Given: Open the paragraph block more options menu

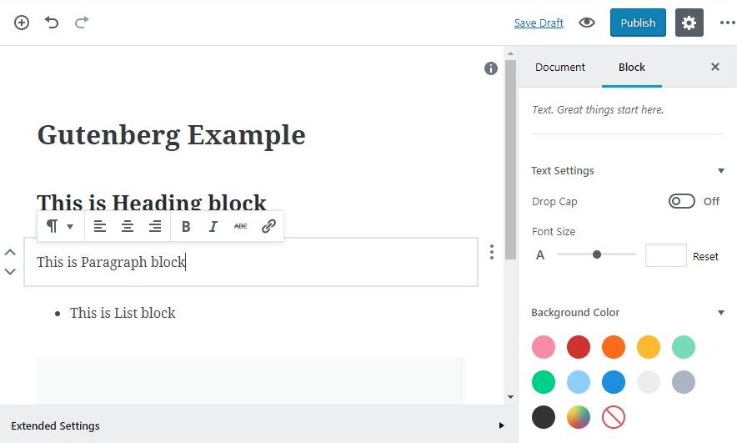Looking at the screenshot, I should coord(492,252).
